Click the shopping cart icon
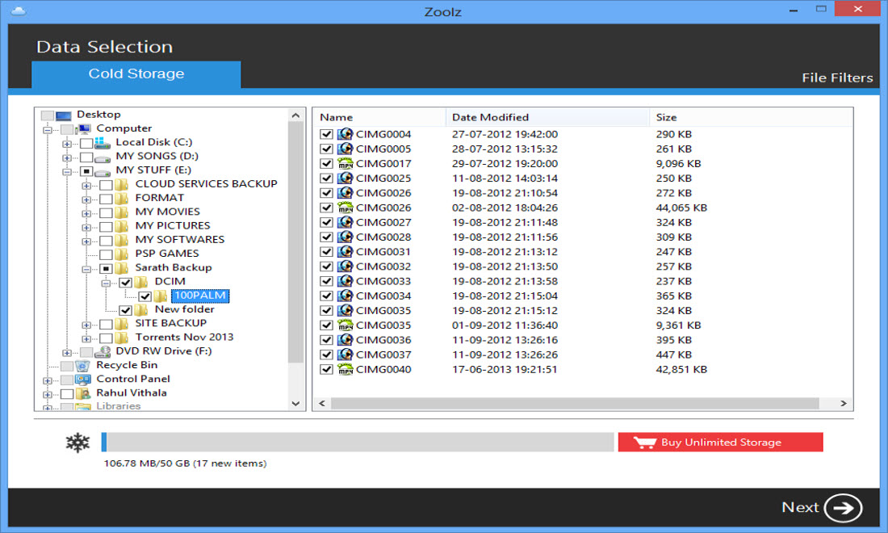Viewport: 888px width, 533px height. 643,443
